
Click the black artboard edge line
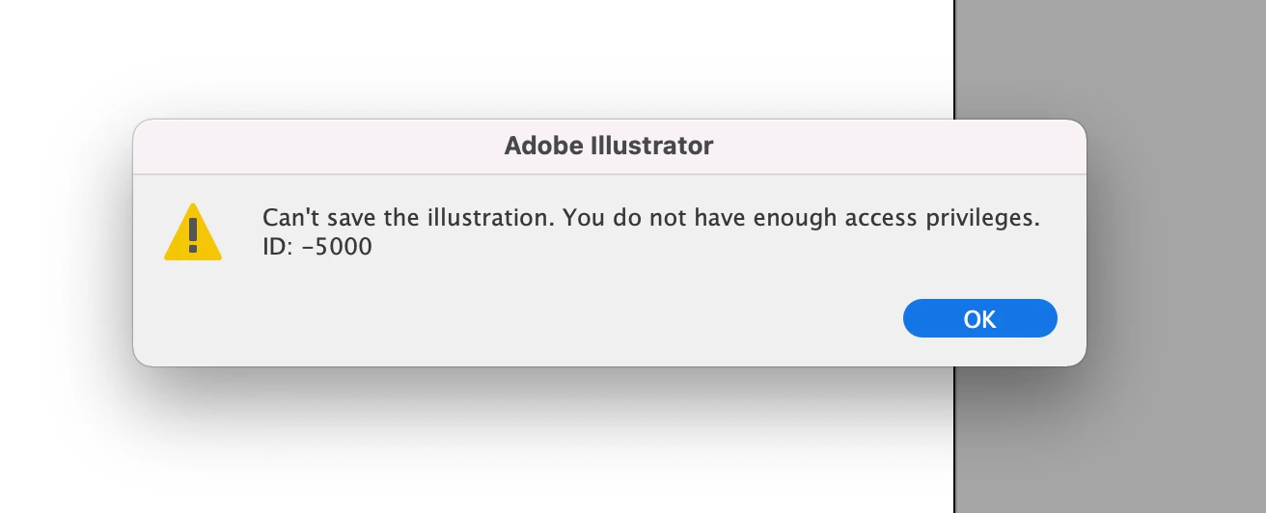pyautogui.click(x=954, y=58)
